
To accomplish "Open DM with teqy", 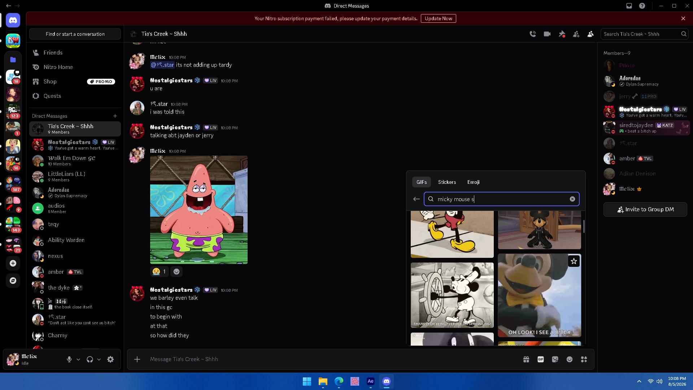I will pyautogui.click(x=75, y=224).
